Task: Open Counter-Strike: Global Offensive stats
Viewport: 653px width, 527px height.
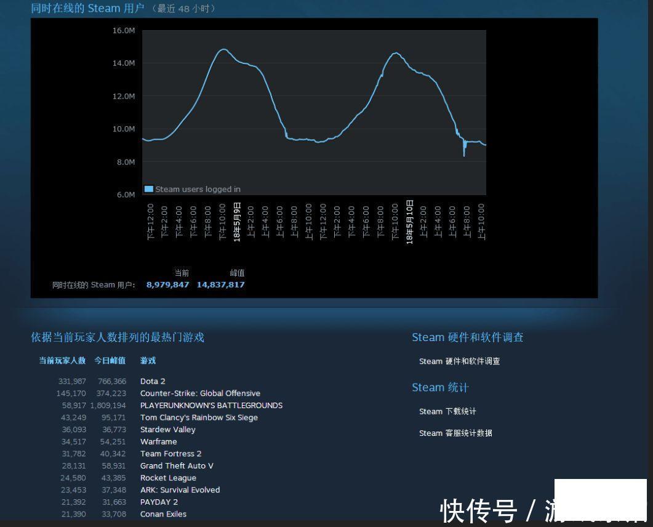Action: pyautogui.click(x=200, y=393)
